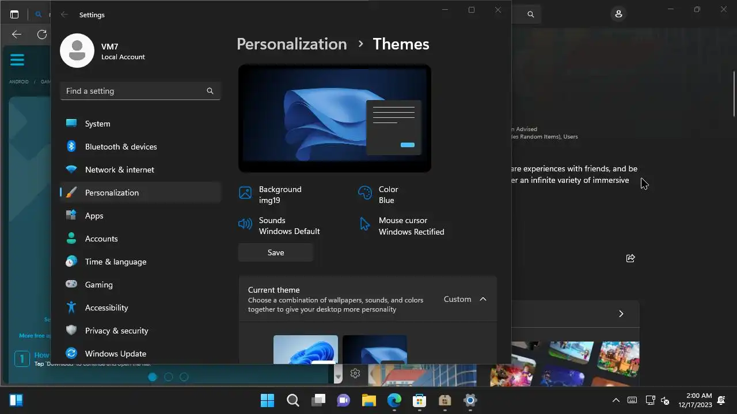Image resolution: width=737 pixels, height=414 pixels.
Task: Select Personalization in the sidebar
Action: [x=140, y=193]
